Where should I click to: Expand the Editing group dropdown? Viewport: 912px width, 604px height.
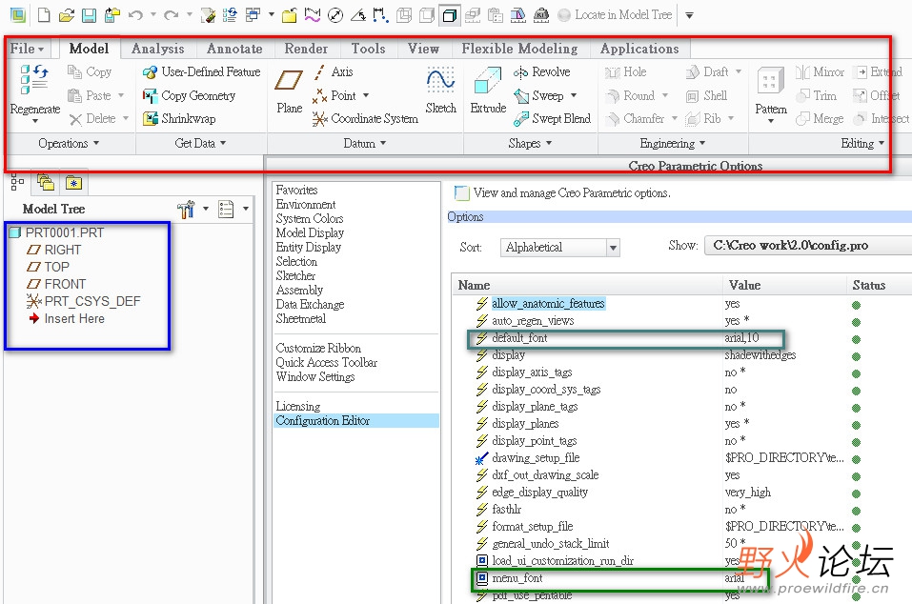coord(862,144)
